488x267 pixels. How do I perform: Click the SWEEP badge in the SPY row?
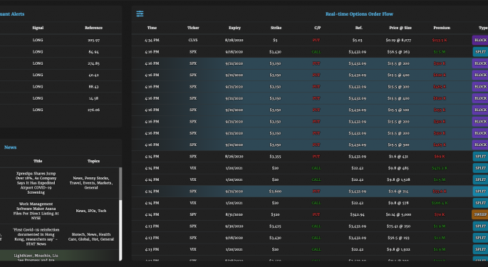(480, 214)
